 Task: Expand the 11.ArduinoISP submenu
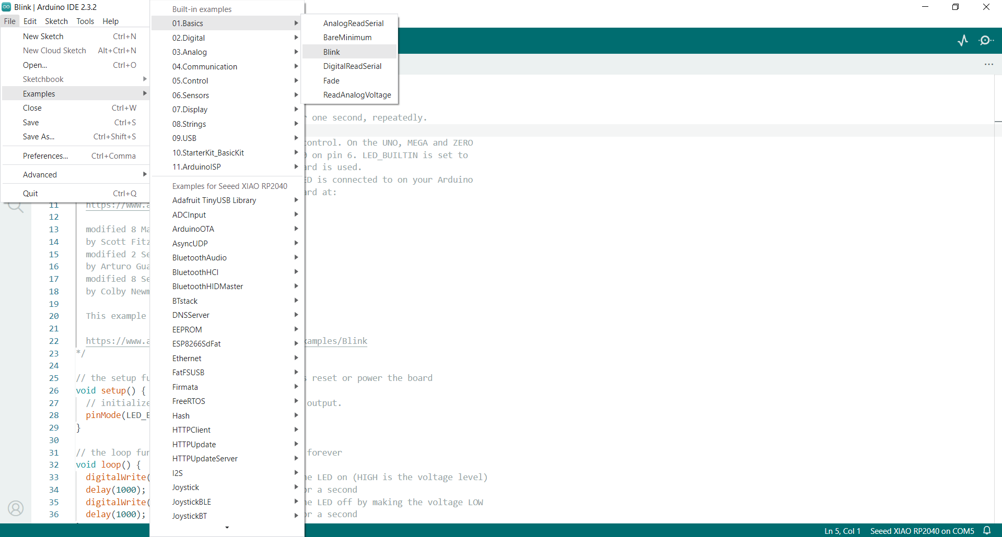(x=227, y=167)
